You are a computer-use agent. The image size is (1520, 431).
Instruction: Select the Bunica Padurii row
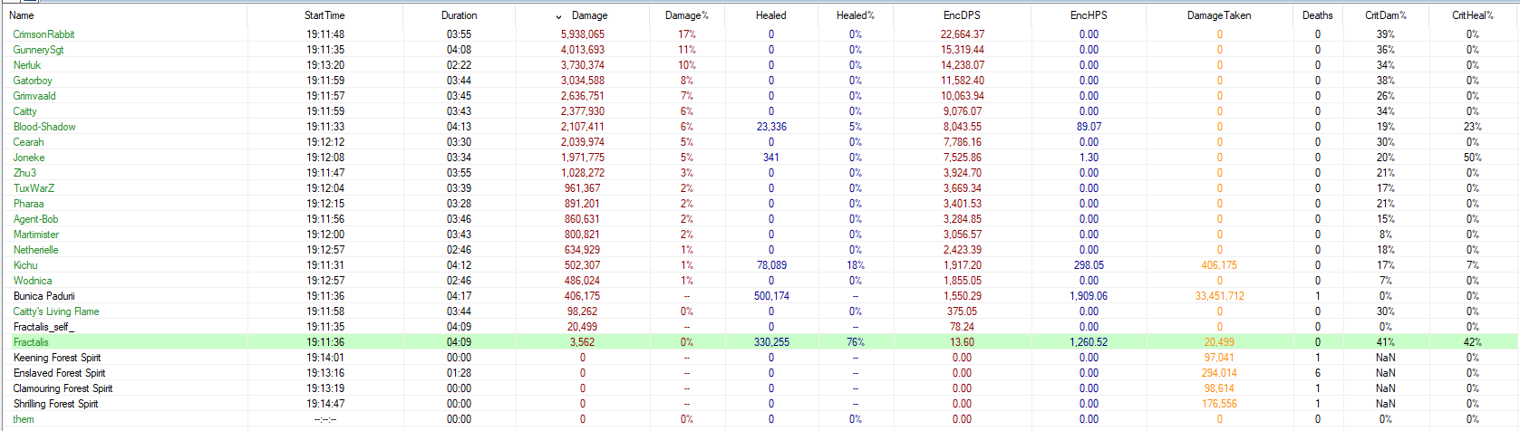(44, 296)
